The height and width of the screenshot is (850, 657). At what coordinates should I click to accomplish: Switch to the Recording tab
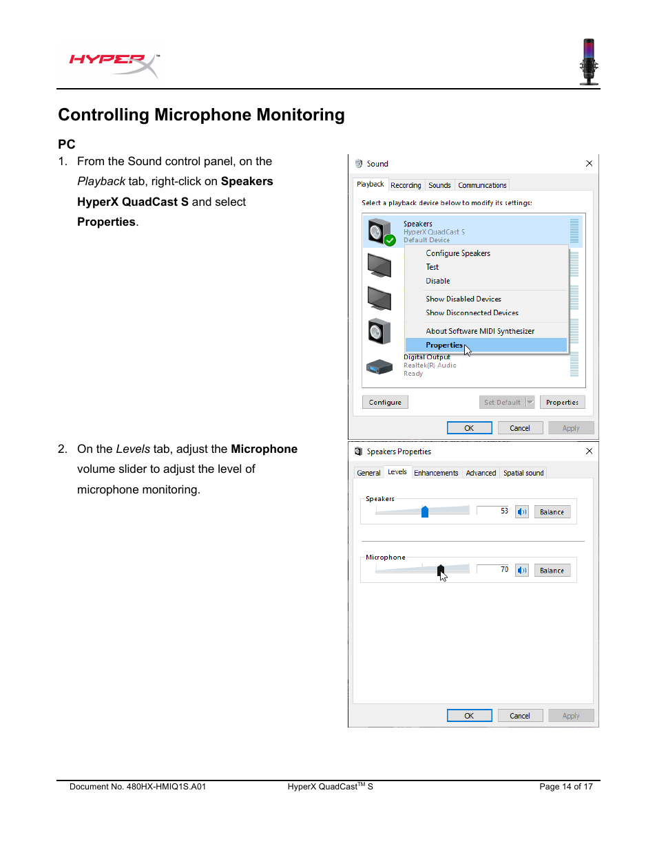(406, 185)
